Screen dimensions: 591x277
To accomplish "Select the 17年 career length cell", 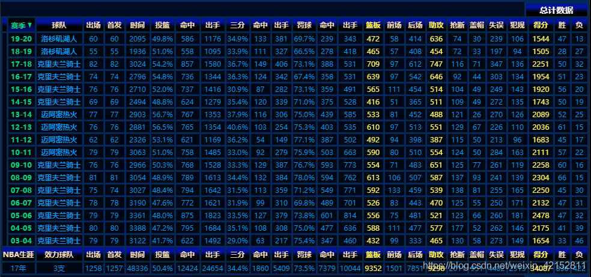I will (19, 269).
